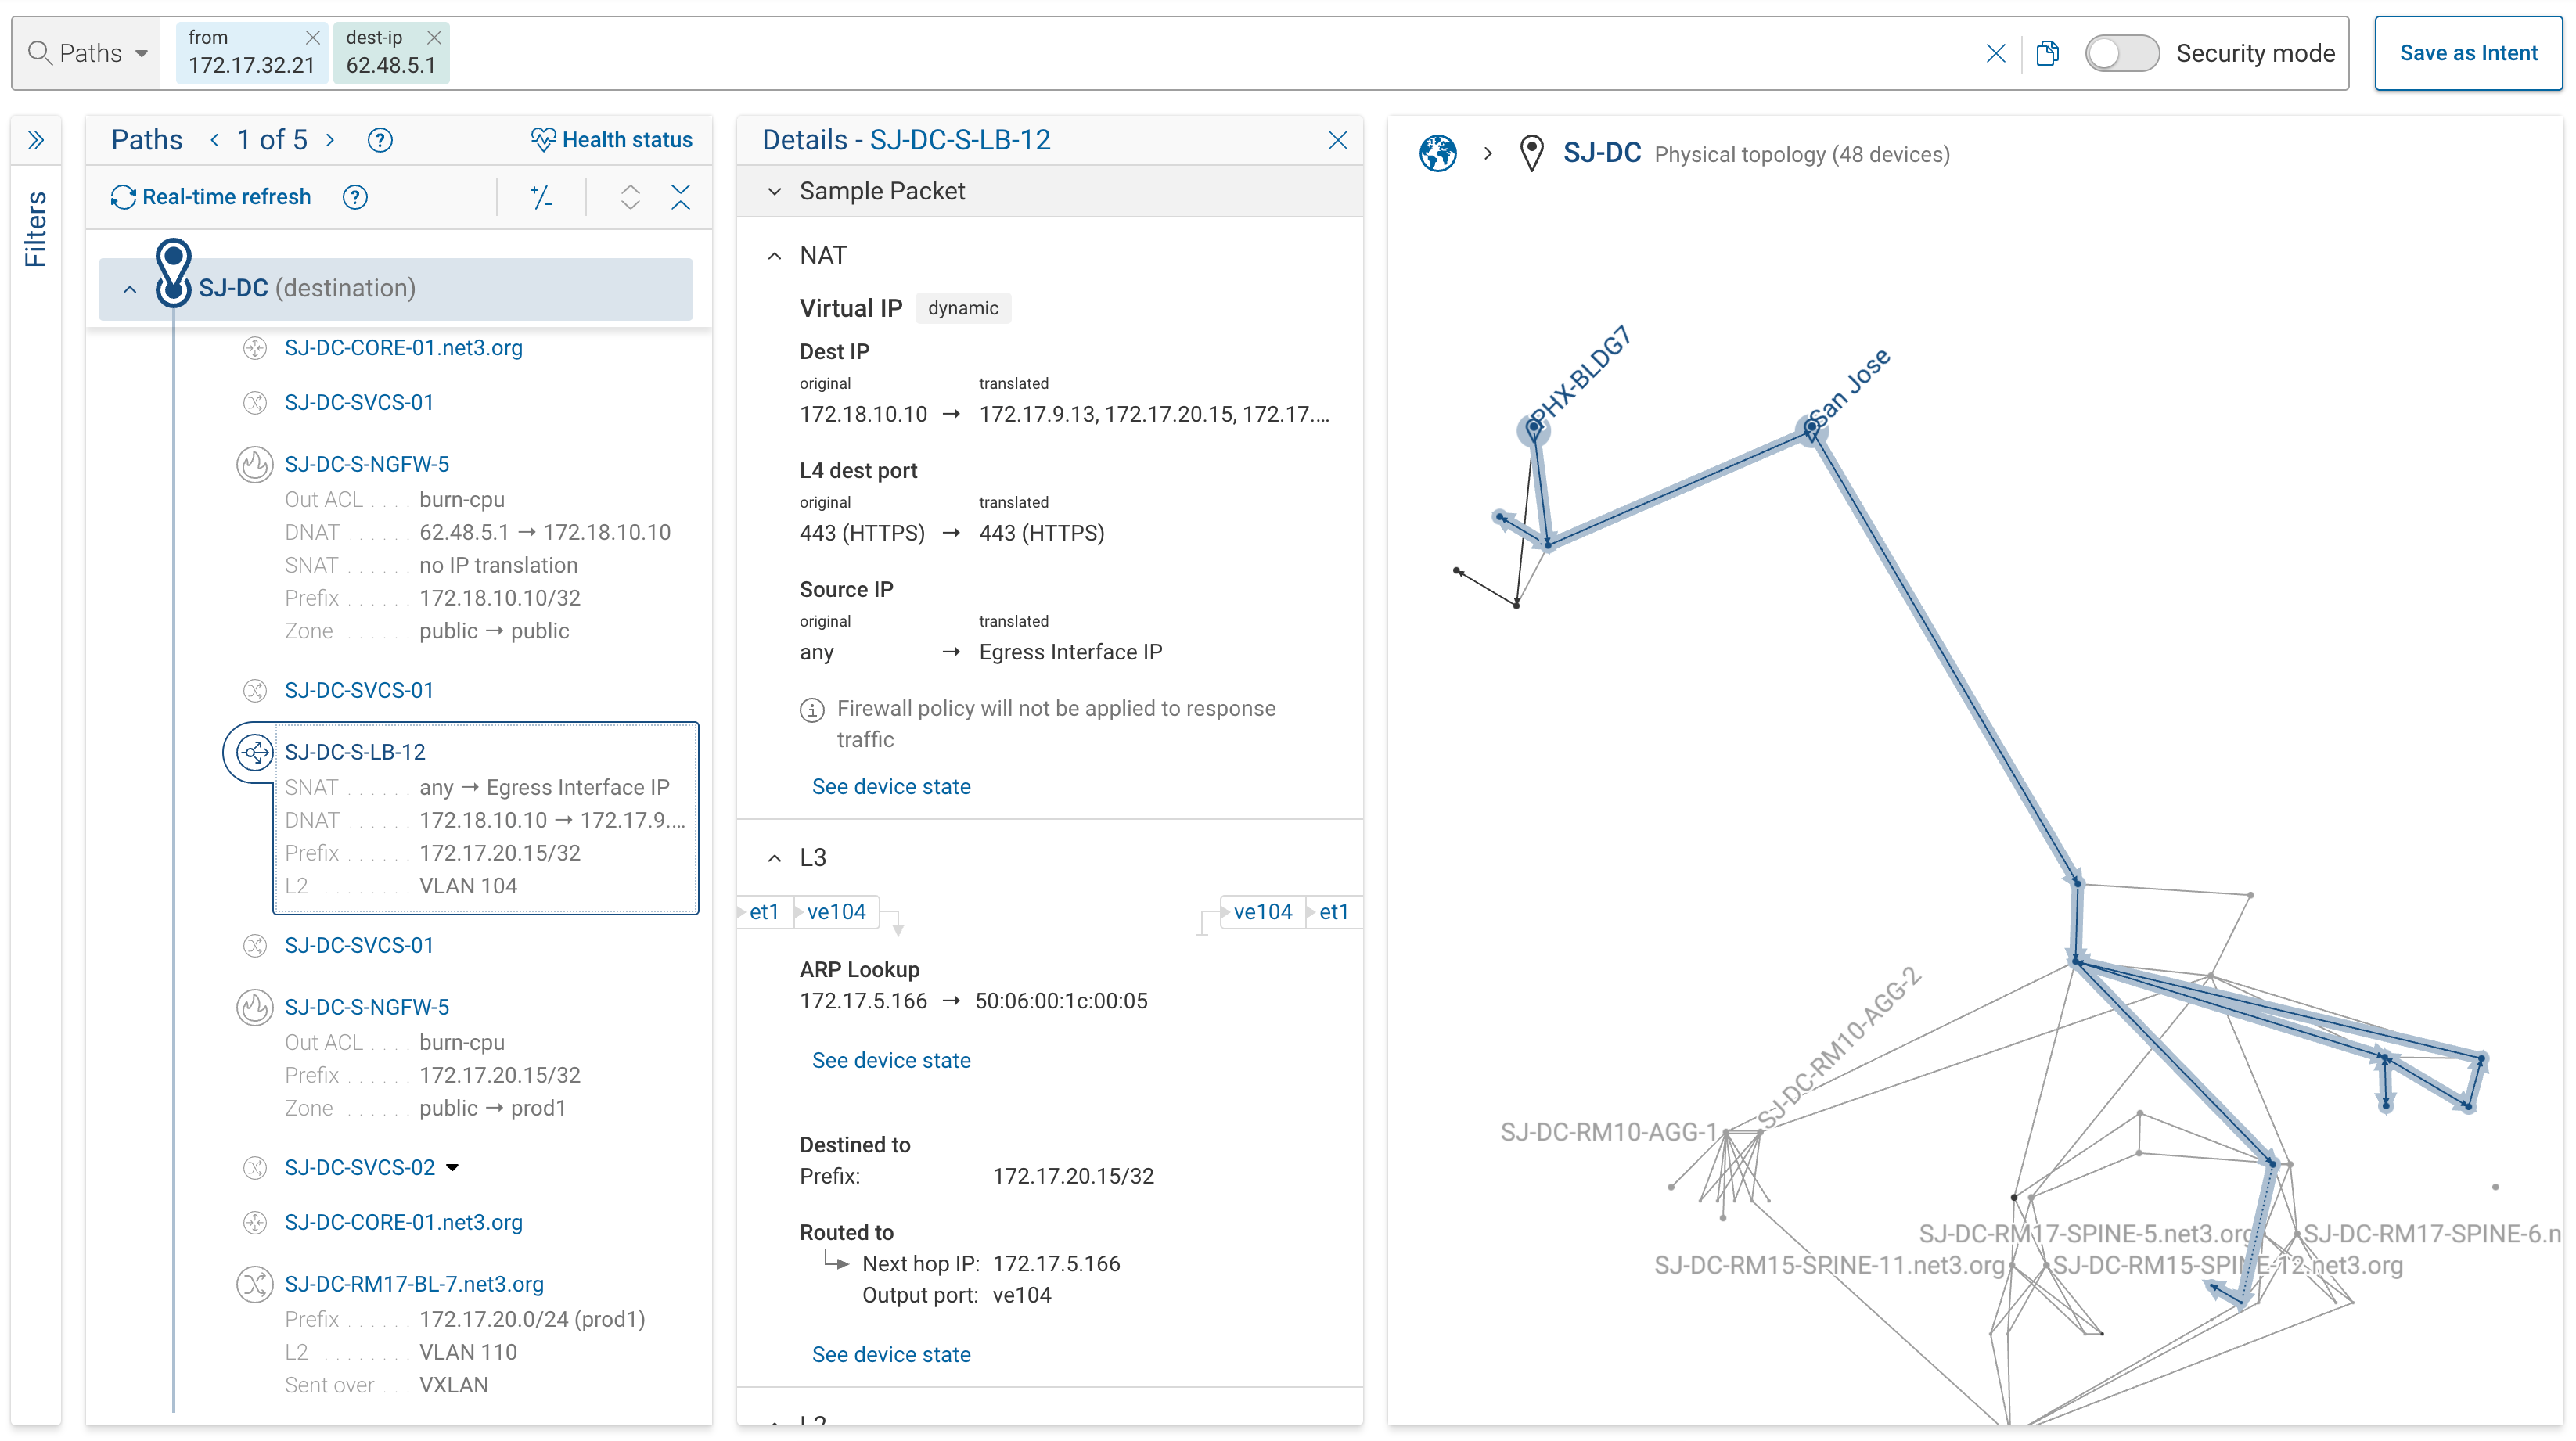Collapse the NAT section
This screenshot has width=2576, height=1441.
774,256
